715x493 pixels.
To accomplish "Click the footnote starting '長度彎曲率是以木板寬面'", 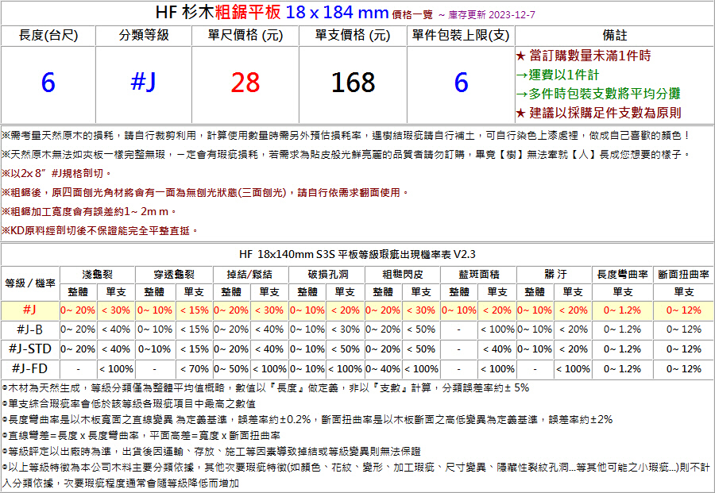I will point(307,420).
